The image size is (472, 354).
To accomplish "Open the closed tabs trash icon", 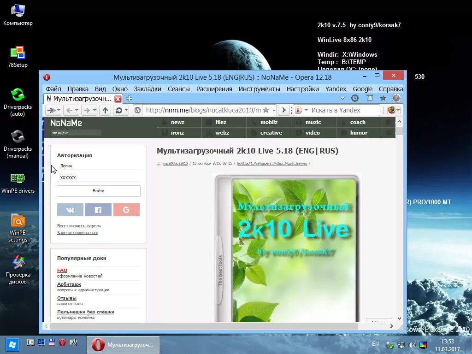I will [369, 98].
